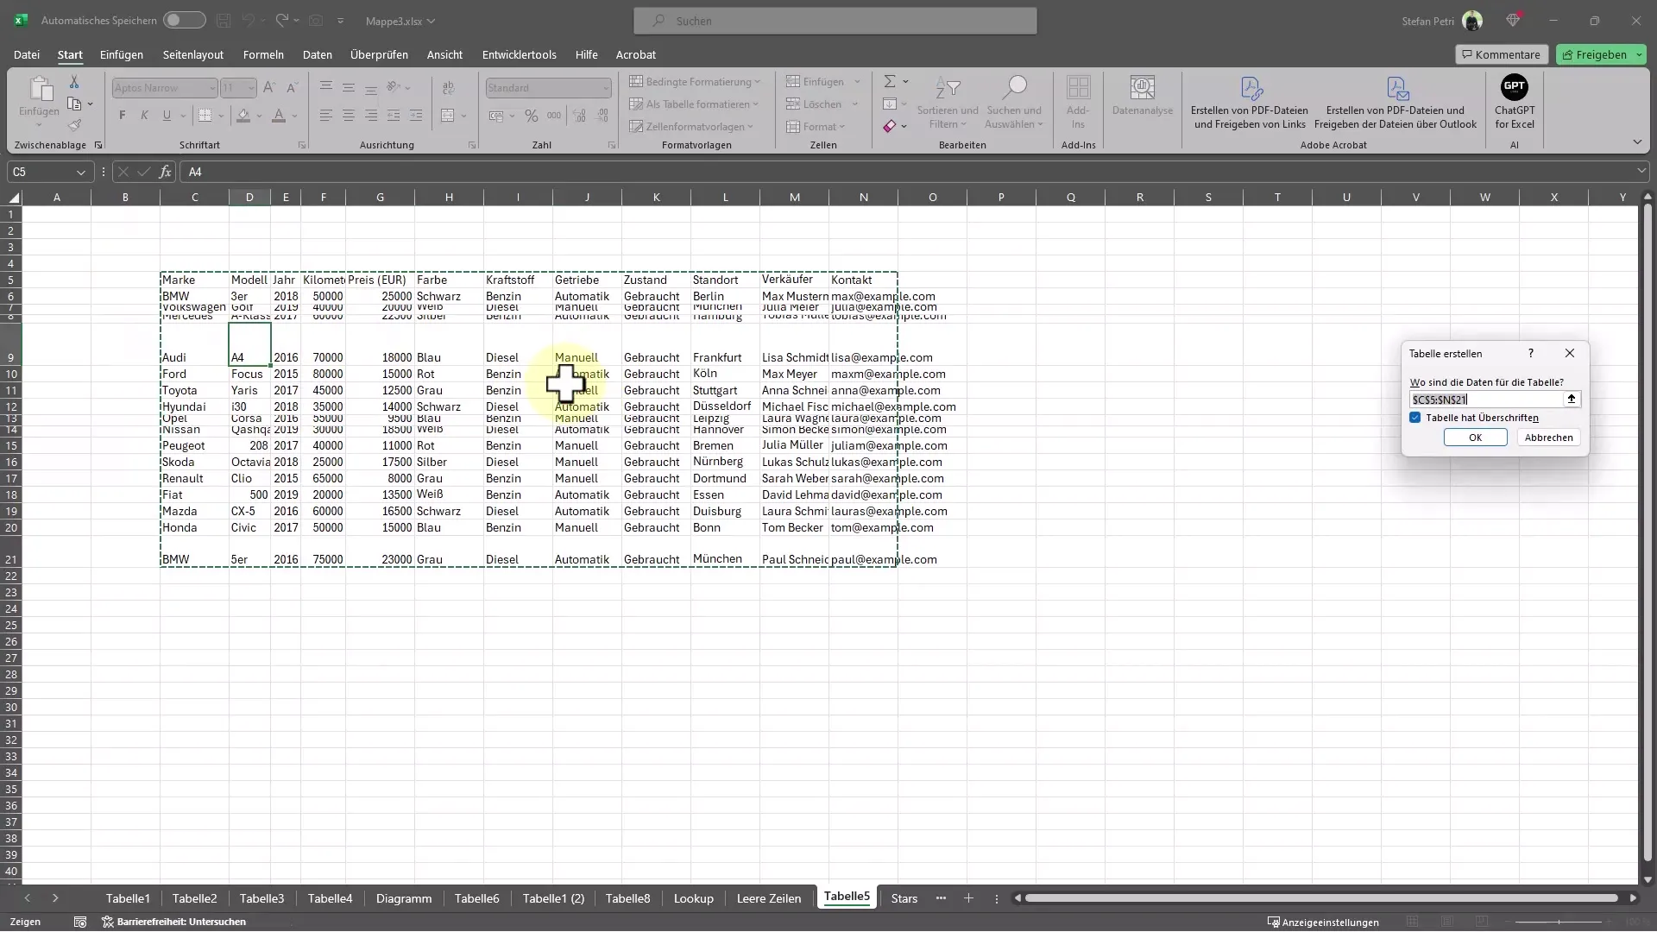The width and height of the screenshot is (1657, 932).
Task: Select the Diagramm sheet tab
Action: pyautogui.click(x=403, y=897)
